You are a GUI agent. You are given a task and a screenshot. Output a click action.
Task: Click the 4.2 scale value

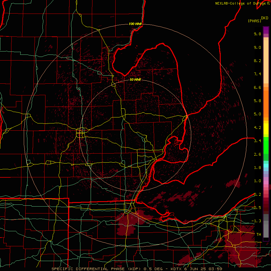click(x=257, y=128)
